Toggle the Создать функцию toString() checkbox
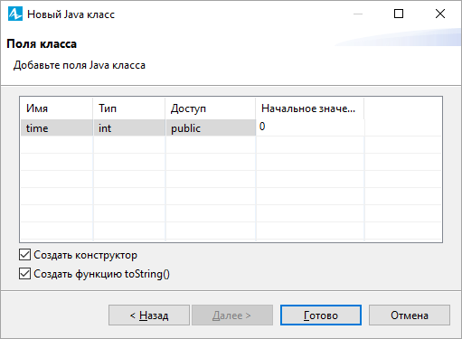462x339 pixels. 24,274
